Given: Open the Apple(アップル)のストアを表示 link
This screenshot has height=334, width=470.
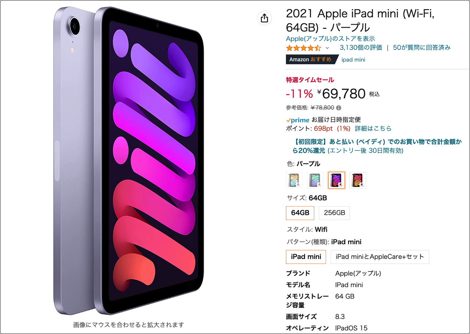Looking at the screenshot, I should pos(330,39).
